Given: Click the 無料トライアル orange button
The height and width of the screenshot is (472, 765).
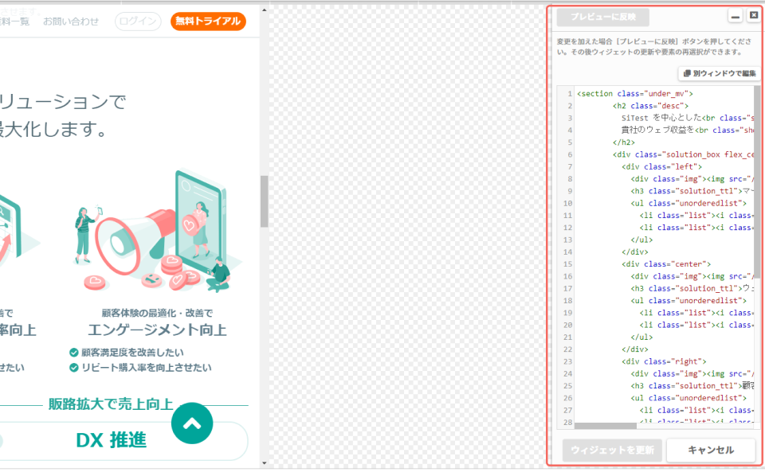Looking at the screenshot, I should click(208, 21).
